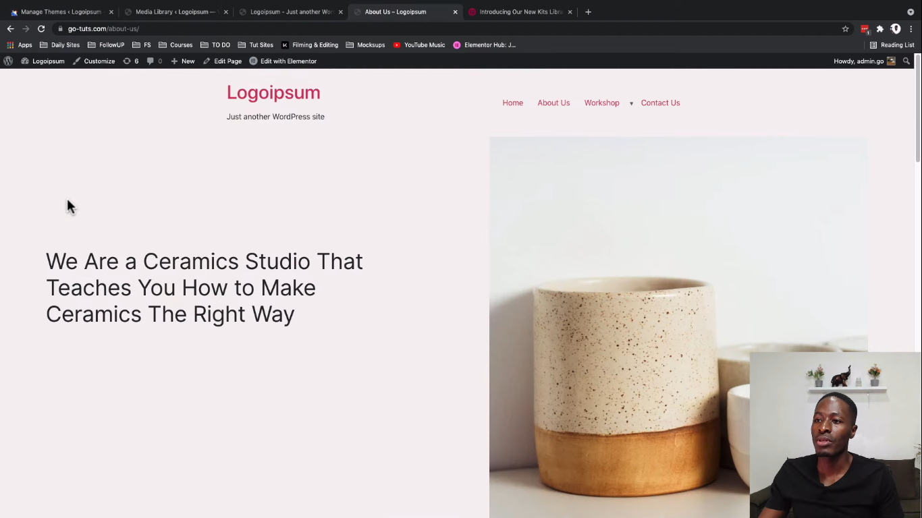Click the 'Just another WordPress site' tagline
This screenshot has height=518, width=922.
(275, 117)
